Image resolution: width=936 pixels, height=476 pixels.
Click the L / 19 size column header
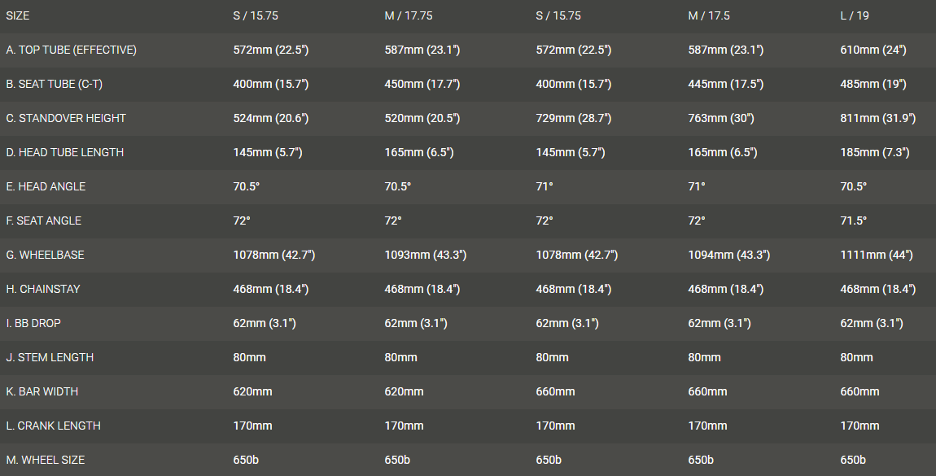click(855, 15)
